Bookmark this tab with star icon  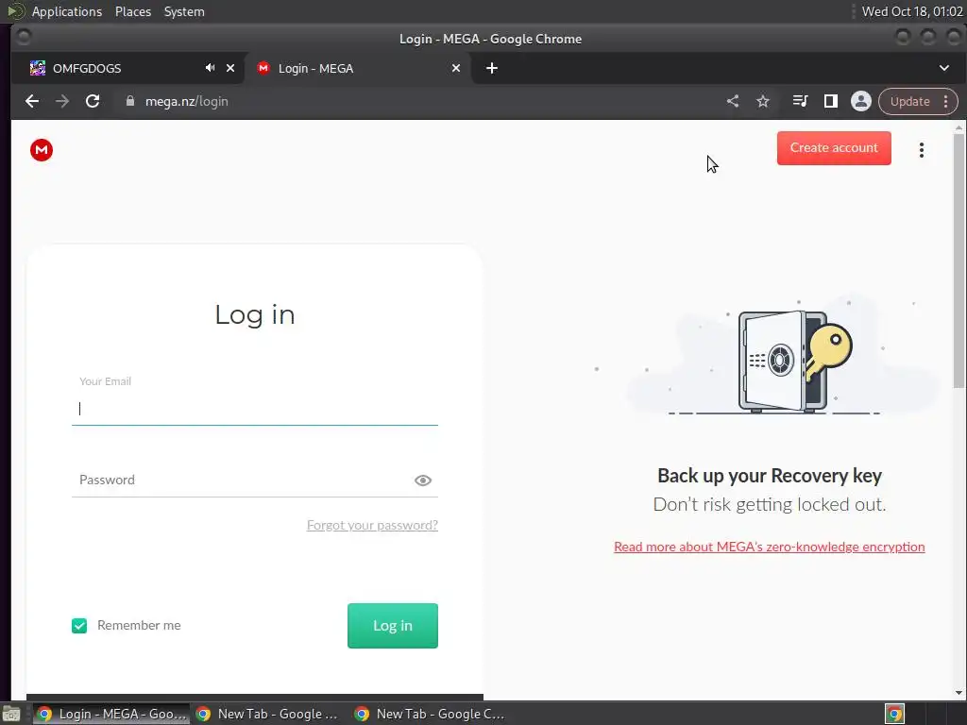click(x=763, y=101)
